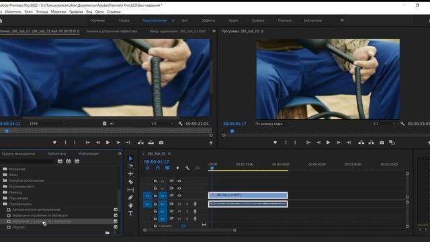Play the Source monitor clip
Viewport: 430px width, 242px height.
(x=107, y=143)
